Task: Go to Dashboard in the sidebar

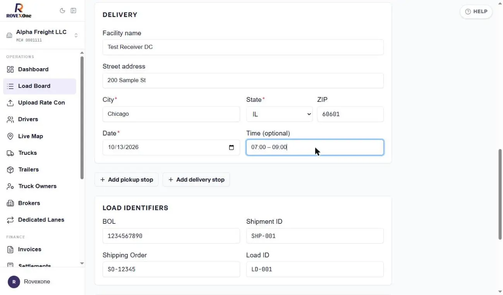Action: [x=39, y=69]
